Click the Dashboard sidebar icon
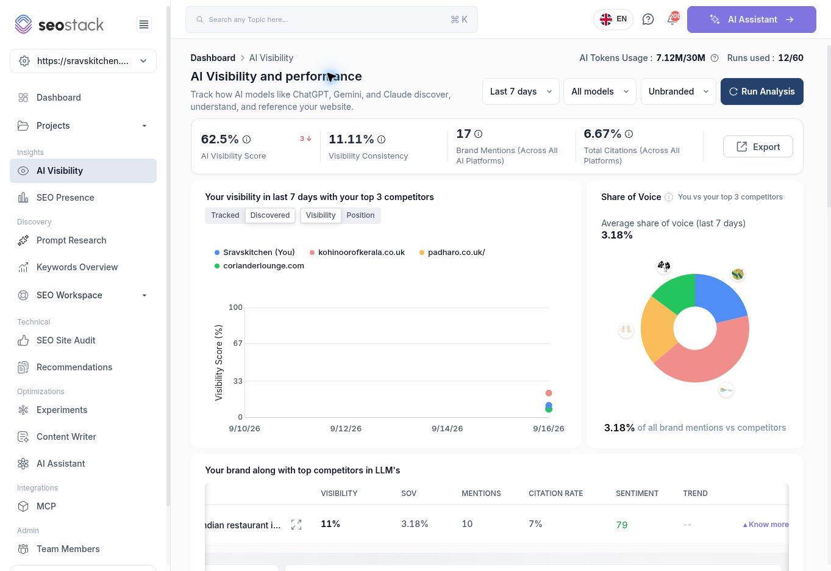Image resolution: width=831 pixels, height=571 pixels. pos(23,98)
